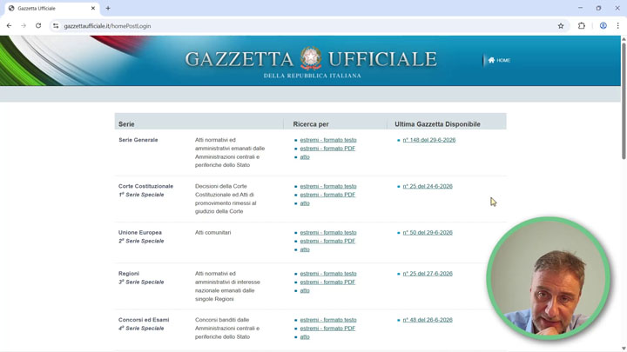Open Regioni estremi - formato PDF

[327, 282]
